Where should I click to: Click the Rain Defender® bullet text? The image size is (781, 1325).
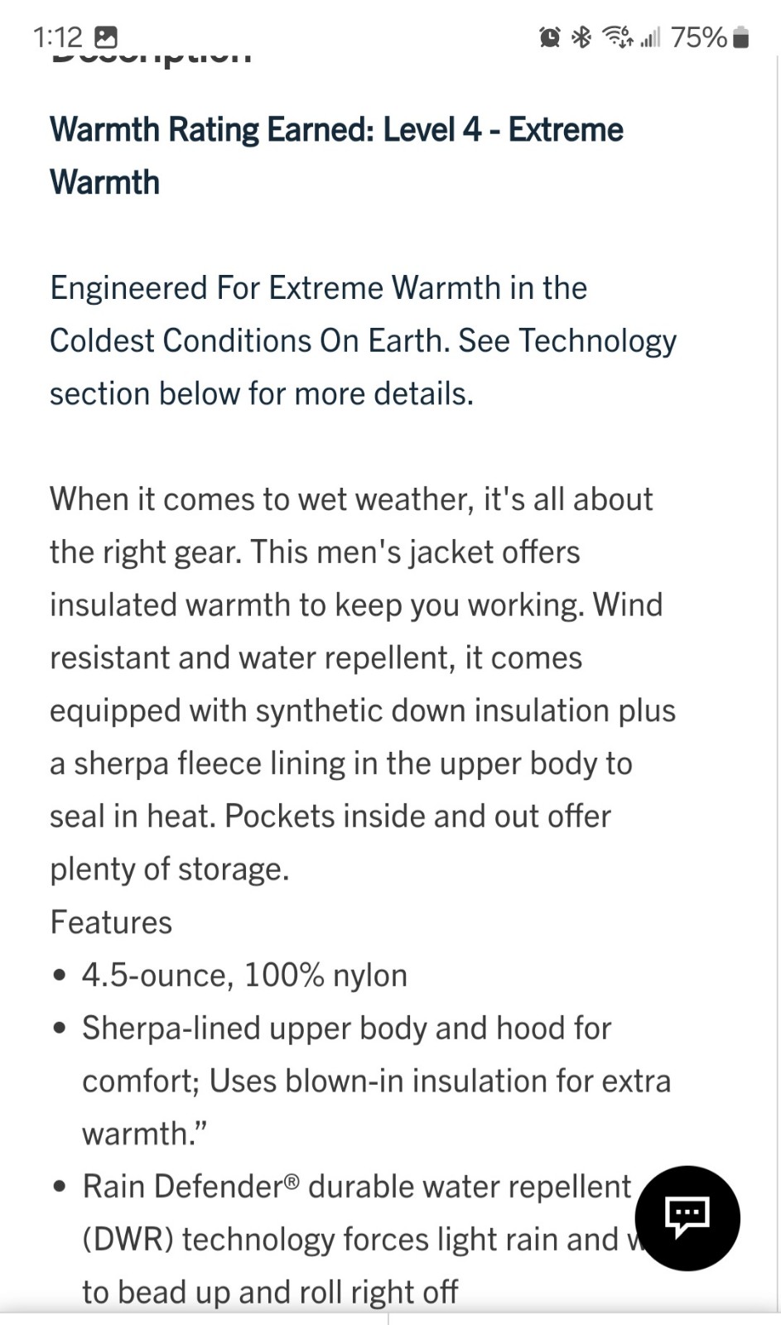click(x=357, y=1239)
